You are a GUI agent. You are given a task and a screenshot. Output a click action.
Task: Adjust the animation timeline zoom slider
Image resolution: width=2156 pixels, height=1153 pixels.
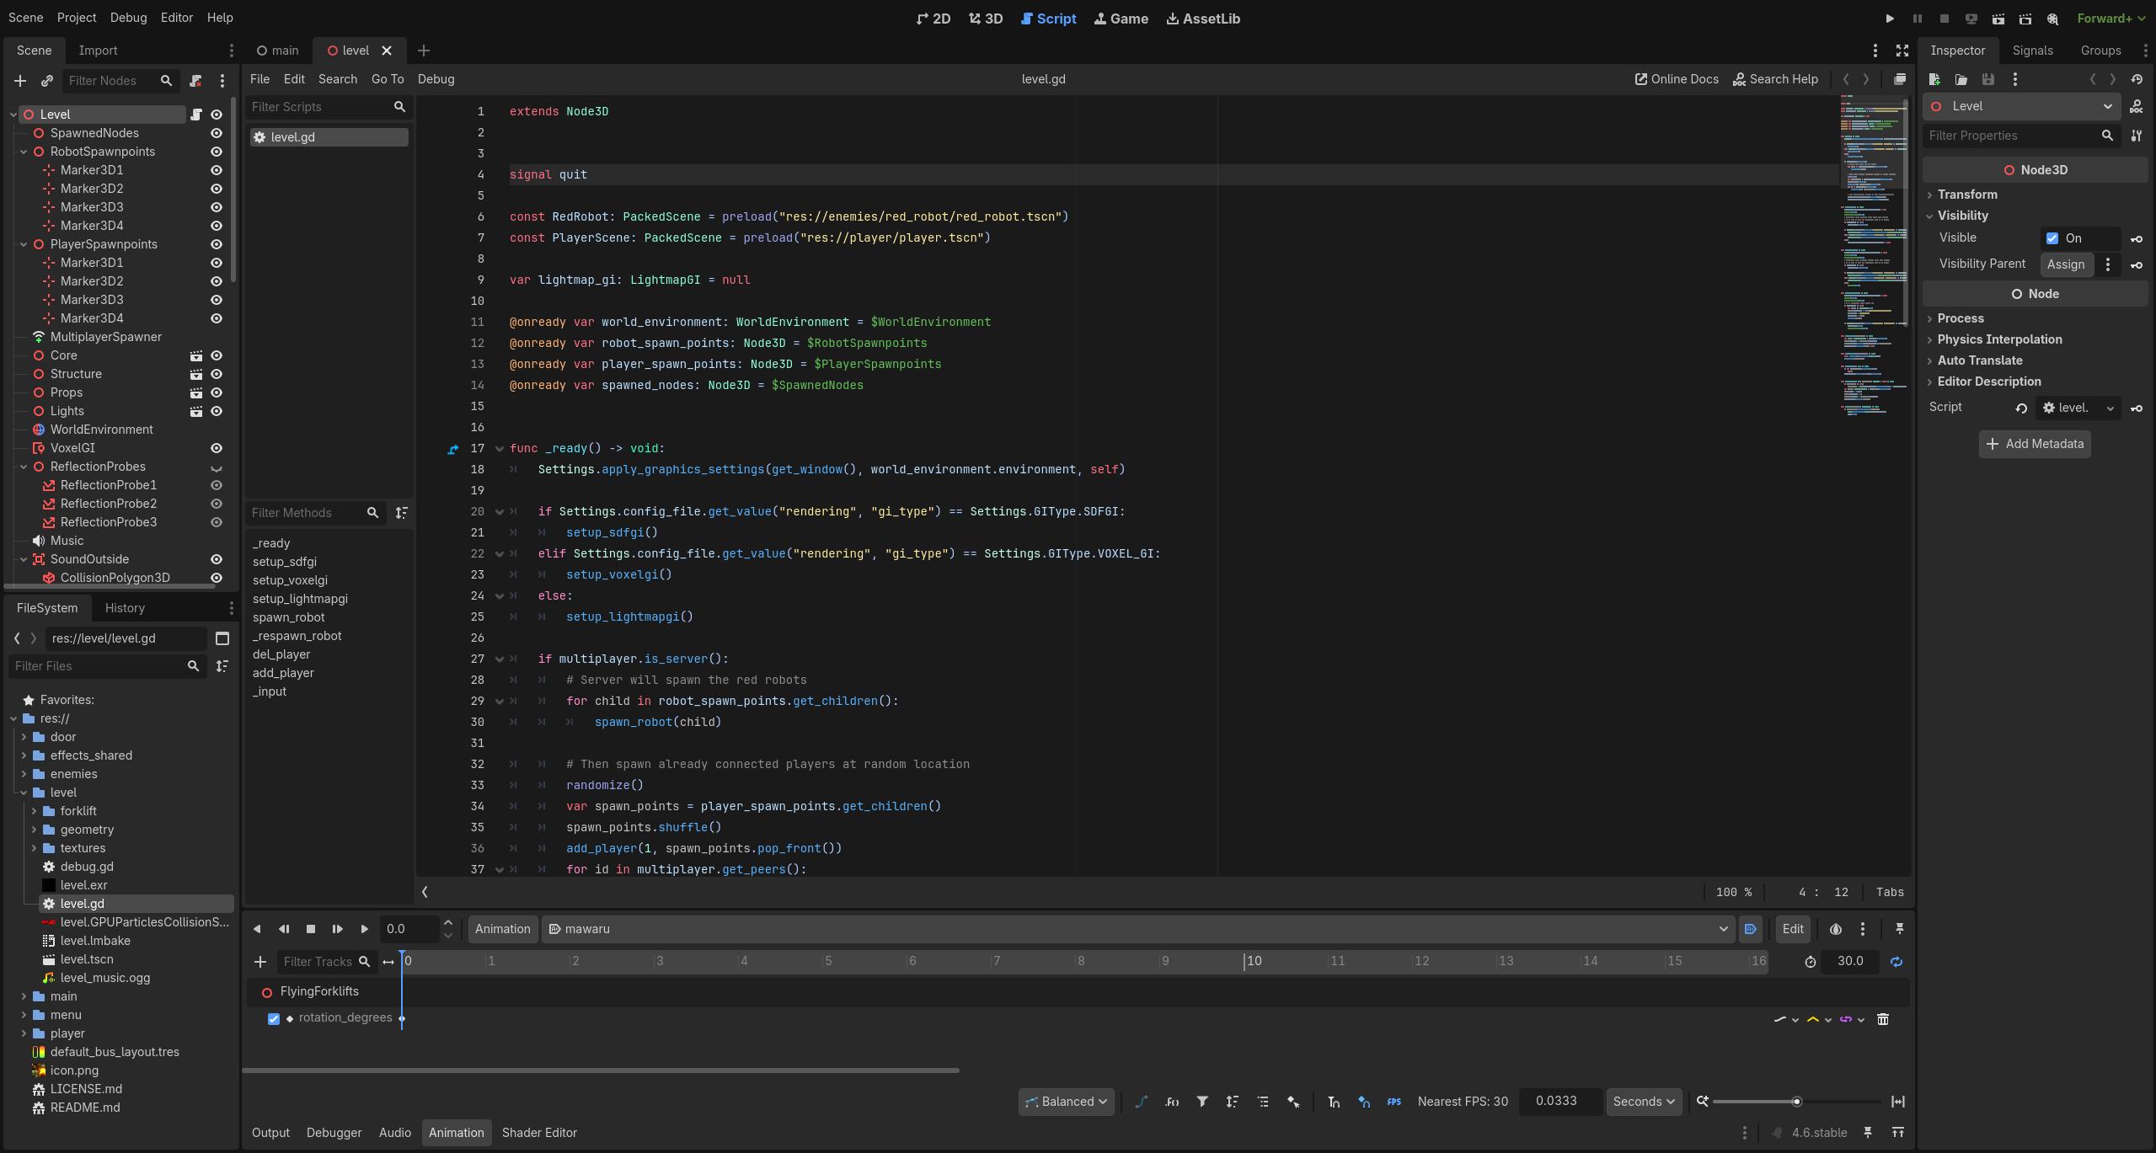(x=1796, y=1102)
